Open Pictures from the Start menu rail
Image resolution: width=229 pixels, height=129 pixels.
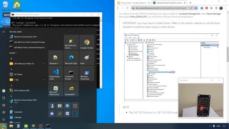click(4, 105)
